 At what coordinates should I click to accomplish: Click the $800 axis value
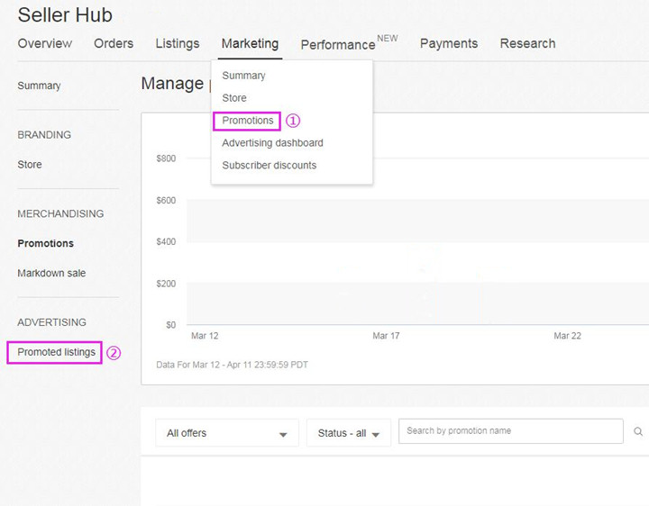[166, 158]
